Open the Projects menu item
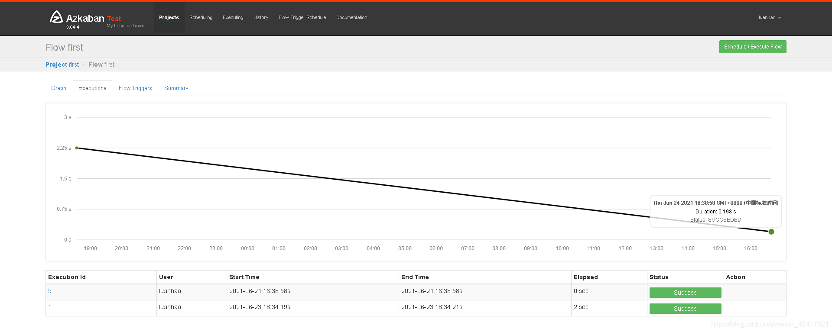 coord(169,17)
